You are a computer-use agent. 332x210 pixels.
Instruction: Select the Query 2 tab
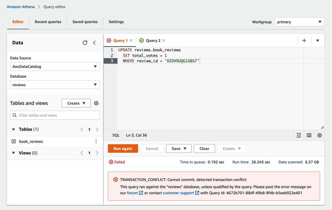click(x=153, y=40)
